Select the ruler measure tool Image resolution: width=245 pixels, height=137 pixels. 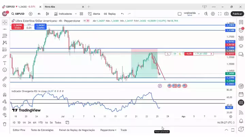tap(5, 78)
